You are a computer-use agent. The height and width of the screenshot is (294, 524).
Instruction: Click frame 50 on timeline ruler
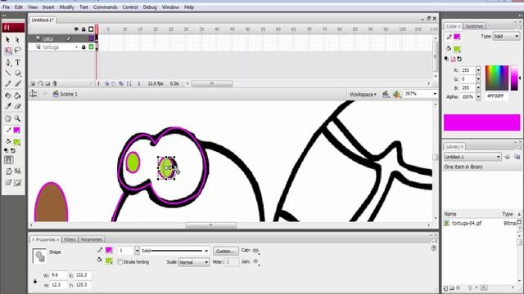[x=247, y=29]
